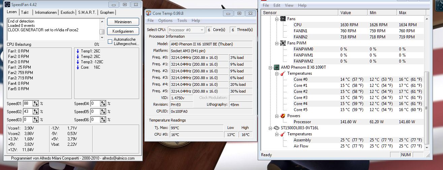This screenshot has width=443, height=170.
Task: Collapse the AMD Phenom II X6 1090T node
Action: [271, 67]
